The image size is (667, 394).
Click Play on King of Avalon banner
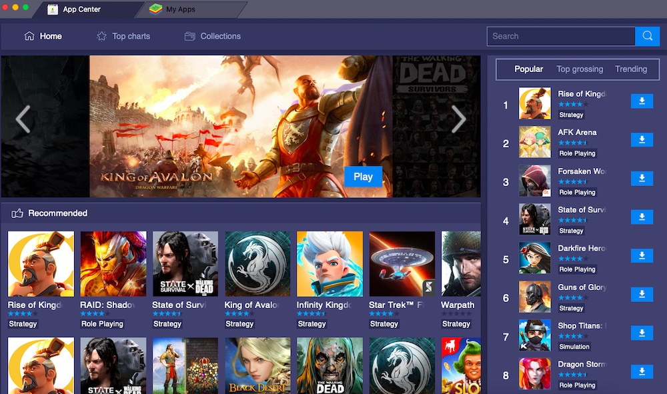coord(363,177)
